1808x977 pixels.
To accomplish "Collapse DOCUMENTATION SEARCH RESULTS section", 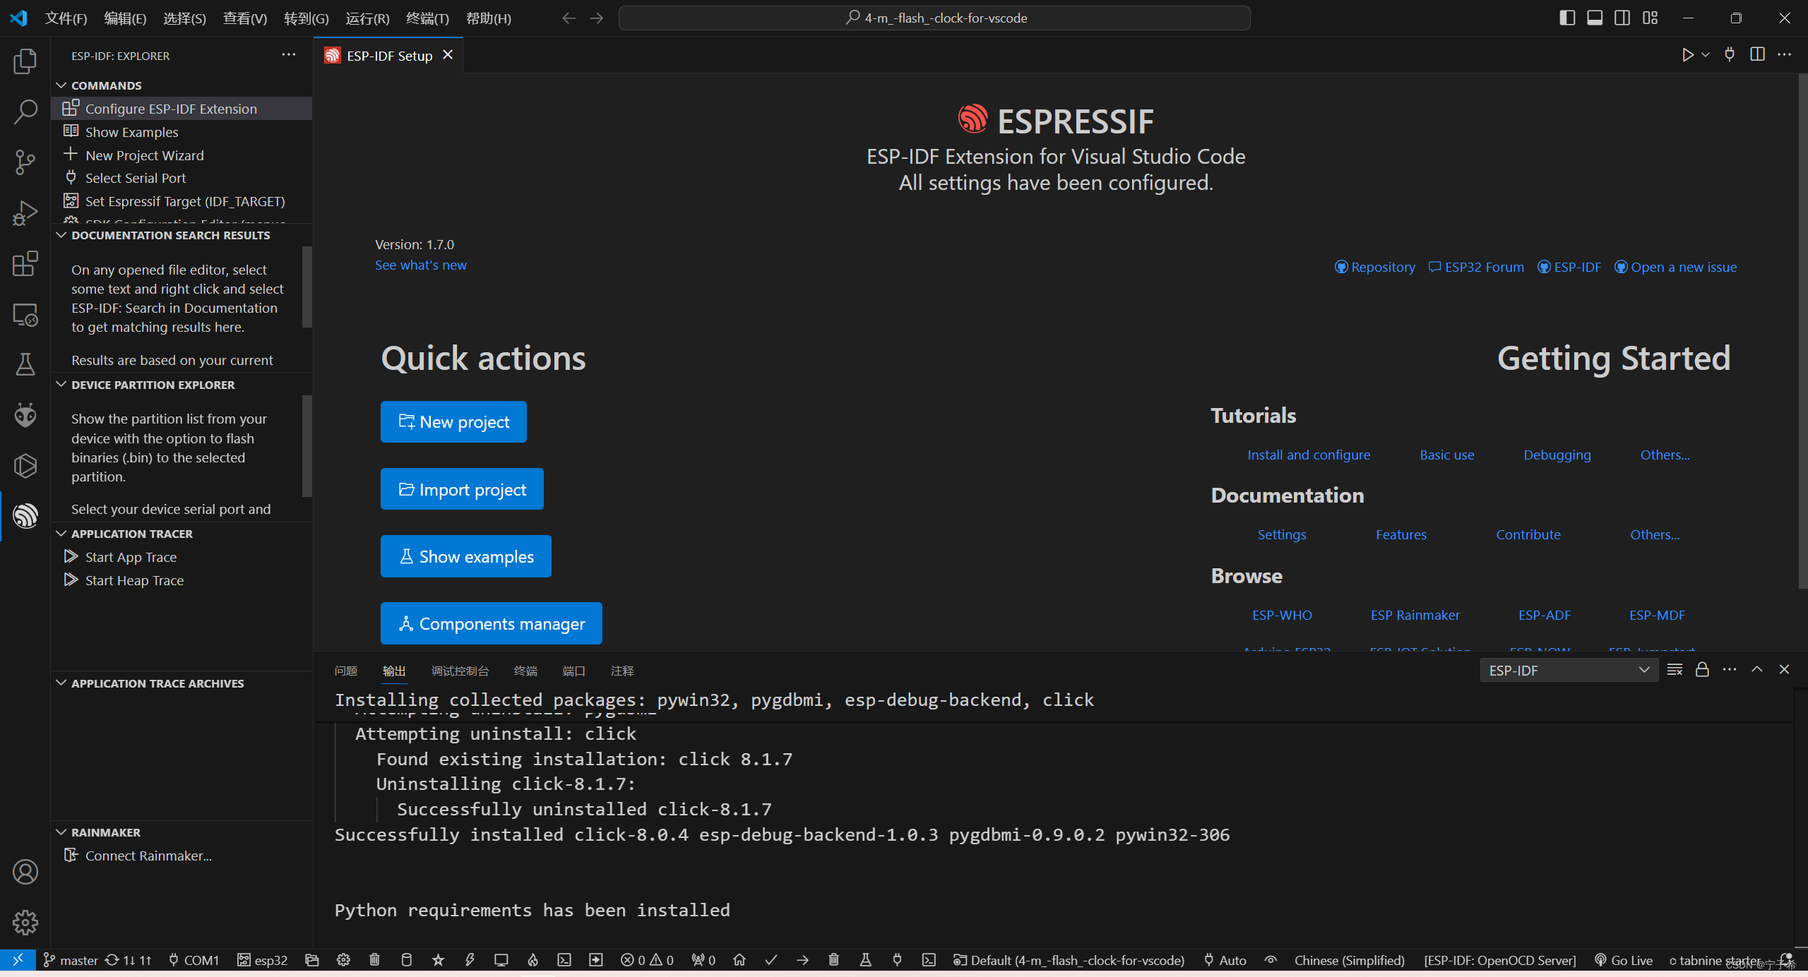I will (61, 235).
